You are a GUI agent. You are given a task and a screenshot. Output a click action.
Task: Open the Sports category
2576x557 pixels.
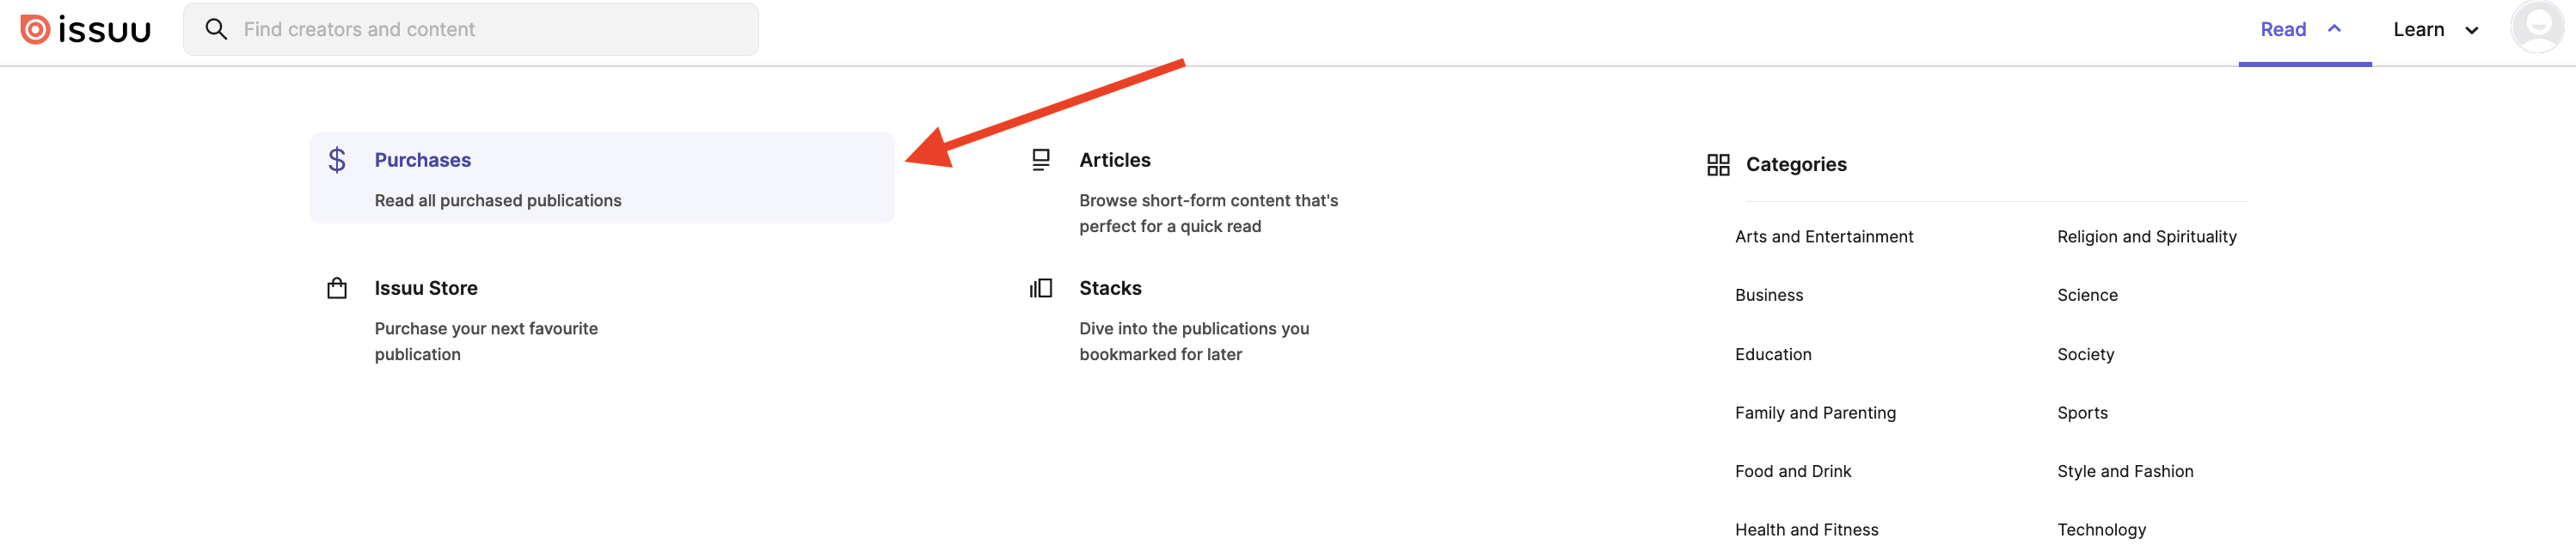[x=2082, y=412]
